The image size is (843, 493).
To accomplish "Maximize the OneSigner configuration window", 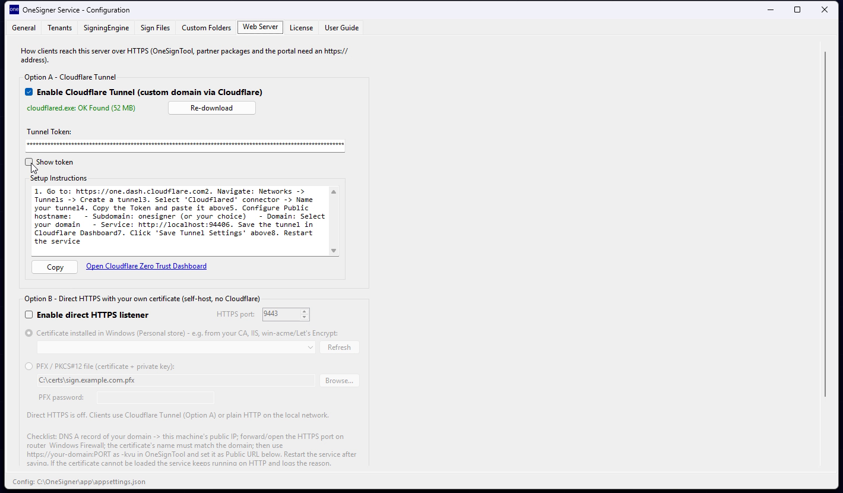I will click(797, 10).
